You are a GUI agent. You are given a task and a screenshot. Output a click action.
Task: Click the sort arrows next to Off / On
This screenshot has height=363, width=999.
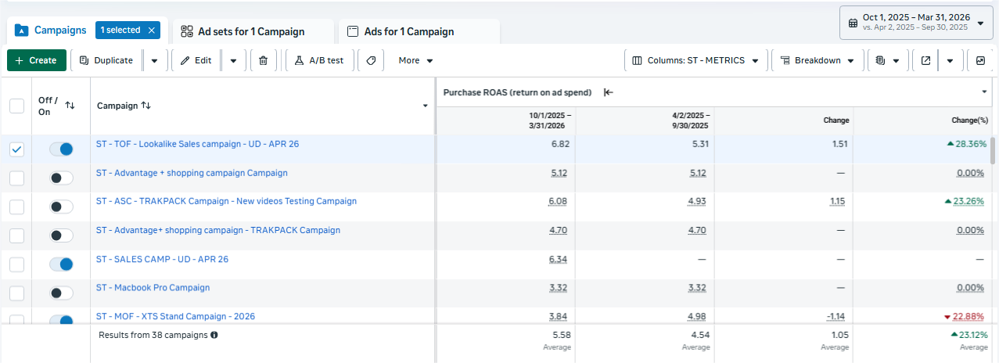point(70,106)
